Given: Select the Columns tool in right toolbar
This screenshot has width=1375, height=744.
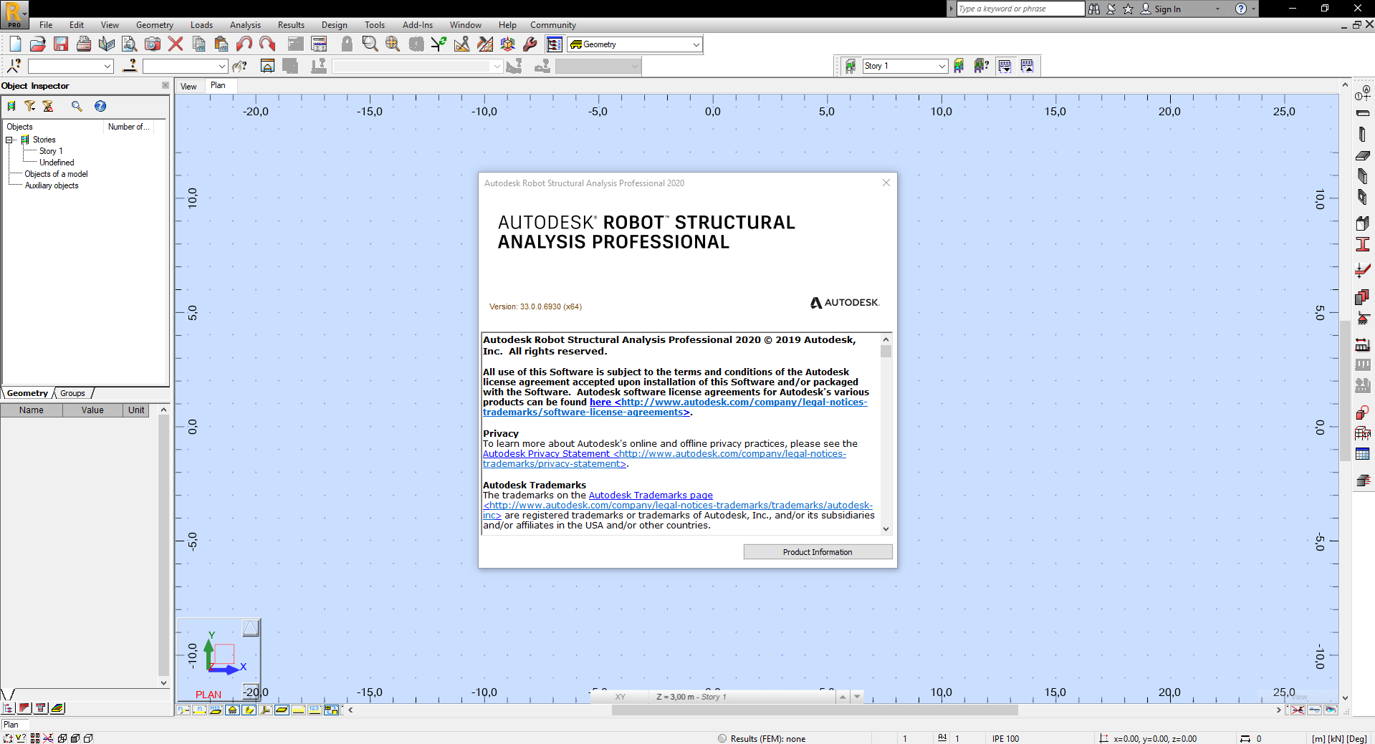Looking at the screenshot, I should pyautogui.click(x=1362, y=134).
